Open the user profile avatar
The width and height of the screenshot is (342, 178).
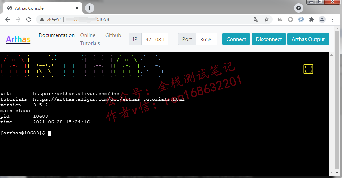[x=322, y=19]
